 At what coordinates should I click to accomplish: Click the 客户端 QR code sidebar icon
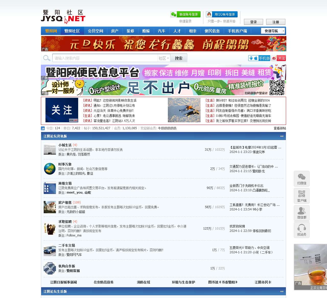point(302,196)
